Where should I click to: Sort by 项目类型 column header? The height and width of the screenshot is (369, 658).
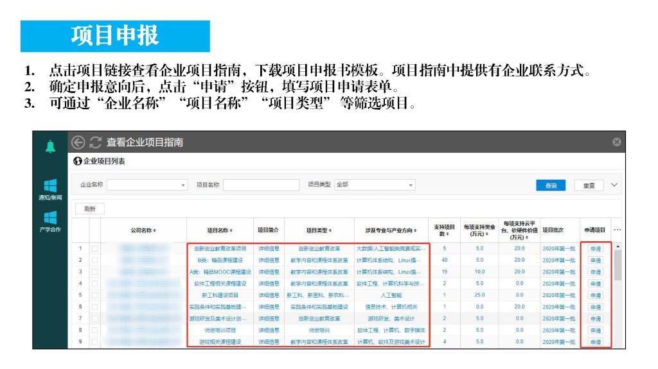point(319,230)
